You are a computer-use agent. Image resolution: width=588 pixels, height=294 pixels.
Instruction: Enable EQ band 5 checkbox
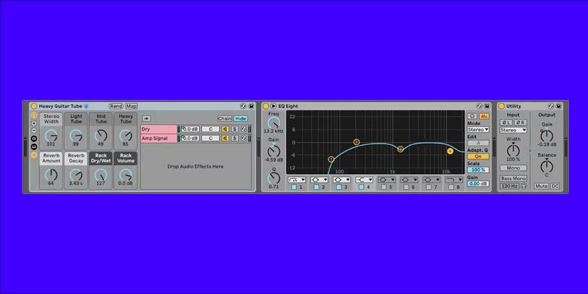[x=384, y=187]
